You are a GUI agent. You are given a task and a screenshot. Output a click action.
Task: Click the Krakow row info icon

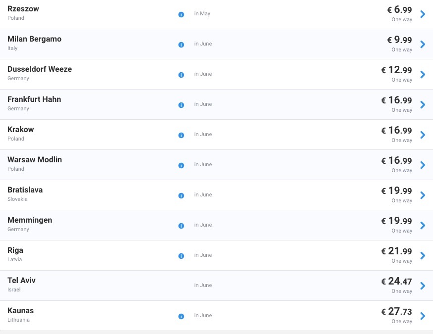coord(181,135)
